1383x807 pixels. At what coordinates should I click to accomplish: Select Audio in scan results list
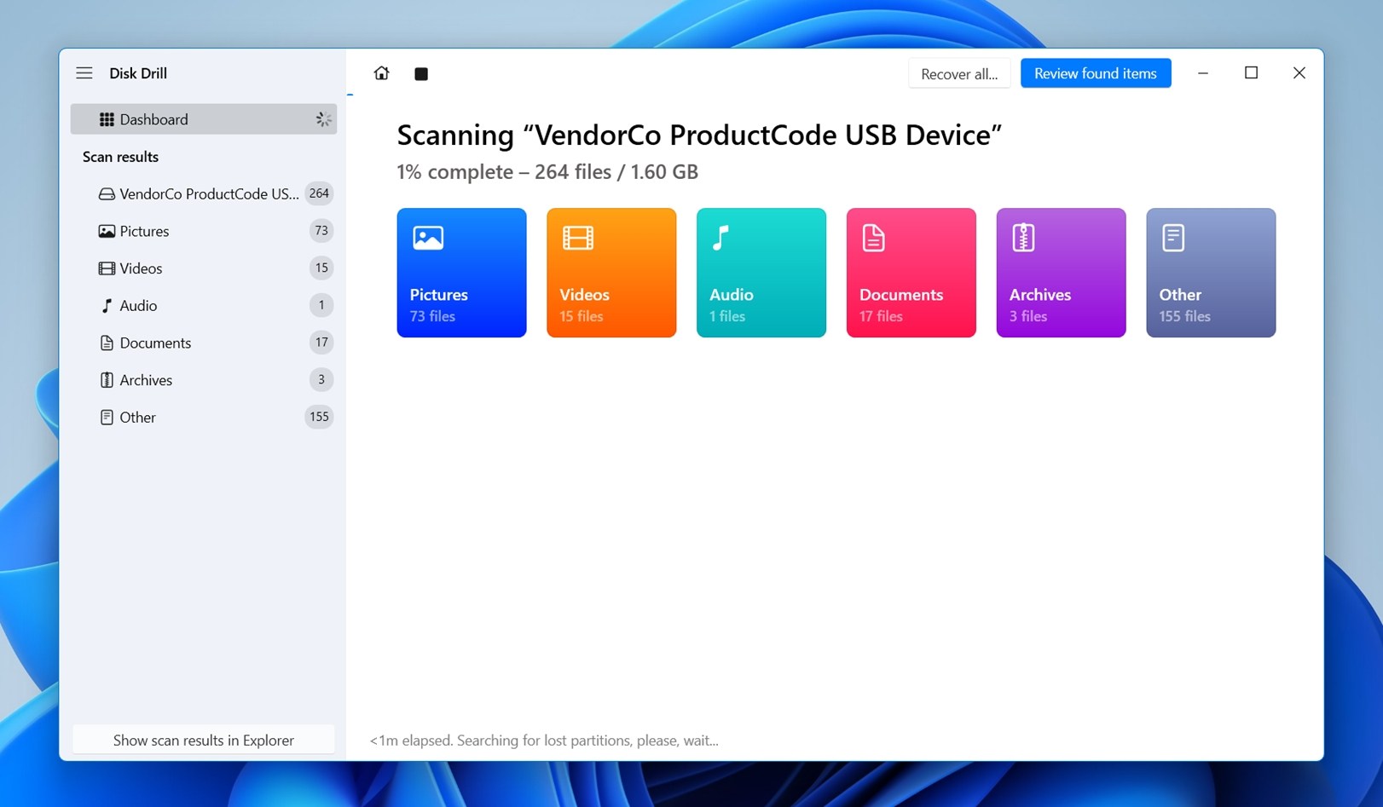tap(204, 306)
